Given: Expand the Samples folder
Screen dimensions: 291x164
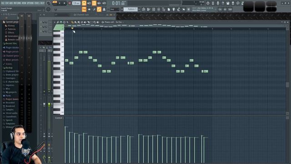Looking at the screenshot, I should (8, 110).
